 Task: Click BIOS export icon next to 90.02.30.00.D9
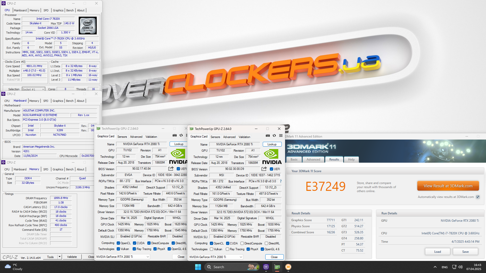[x=264, y=169]
